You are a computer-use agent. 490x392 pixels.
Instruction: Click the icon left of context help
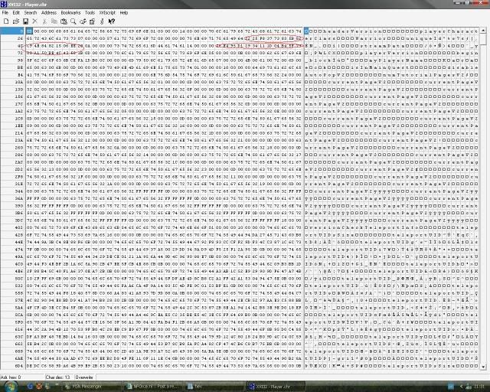[x=102, y=21]
